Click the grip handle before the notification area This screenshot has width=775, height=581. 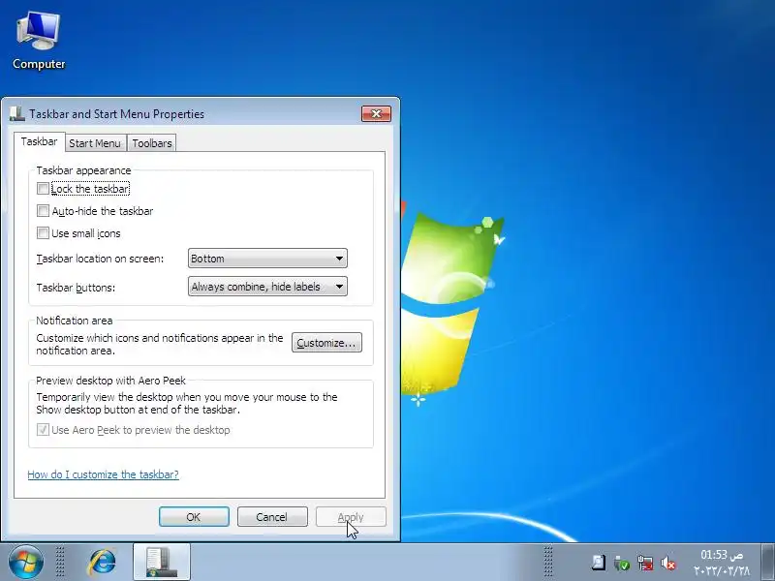tap(547, 562)
